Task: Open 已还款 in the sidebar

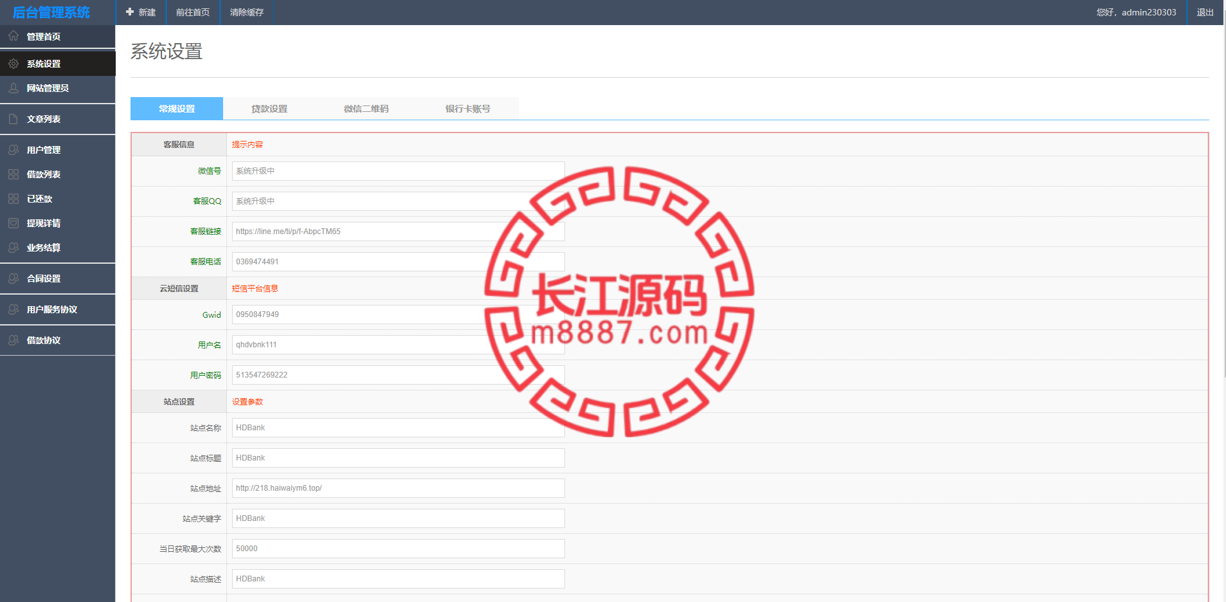Action: coord(58,199)
